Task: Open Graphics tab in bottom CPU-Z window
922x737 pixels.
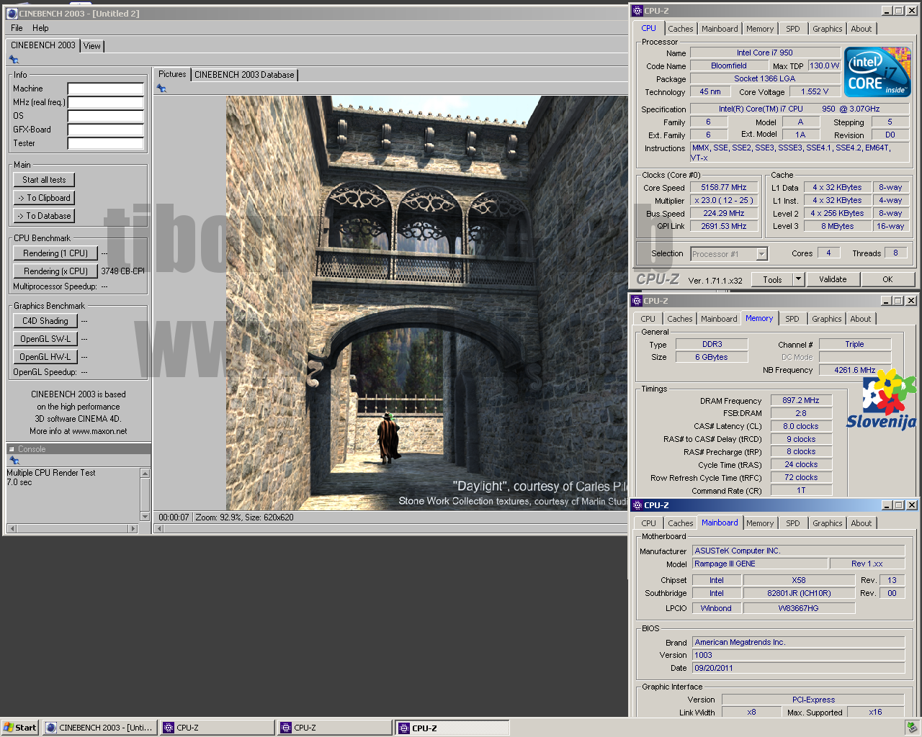Action: click(x=828, y=523)
